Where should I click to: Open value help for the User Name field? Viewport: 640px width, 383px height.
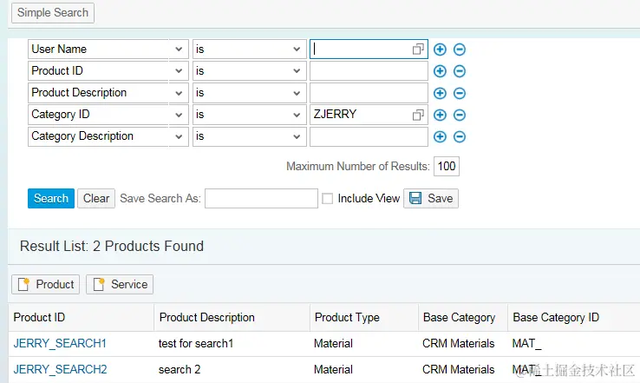pyautogui.click(x=419, y=50)
